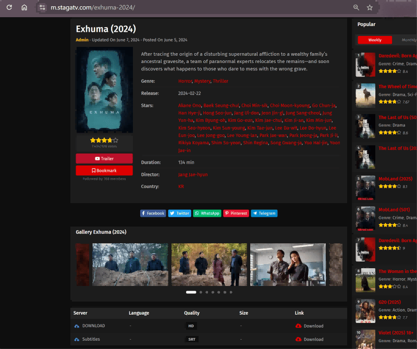Share through Telegram
This screenshot has height=349, width=417.
click(x=264, y=213)
